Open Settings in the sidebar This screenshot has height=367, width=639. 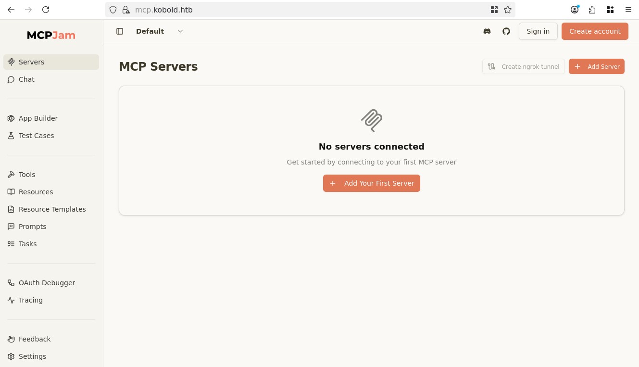pos(51,356)
